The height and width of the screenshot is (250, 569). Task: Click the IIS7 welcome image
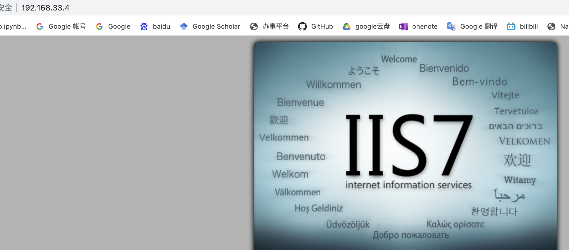click(405, 146)
